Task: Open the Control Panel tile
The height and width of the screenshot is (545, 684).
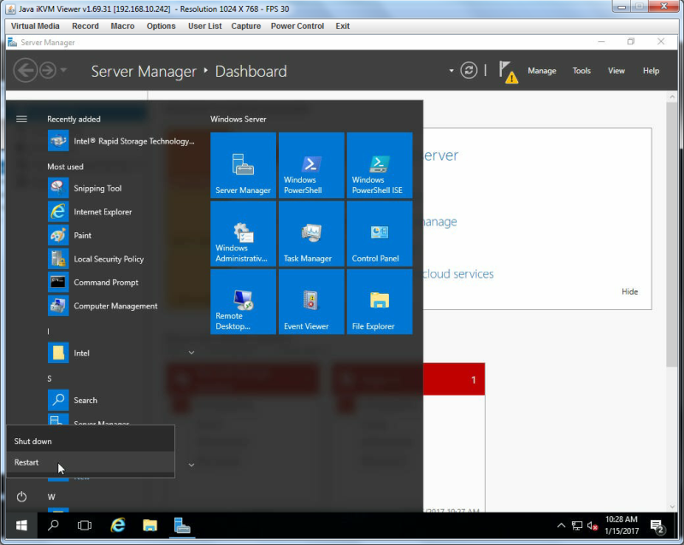Action: [380, 234]
